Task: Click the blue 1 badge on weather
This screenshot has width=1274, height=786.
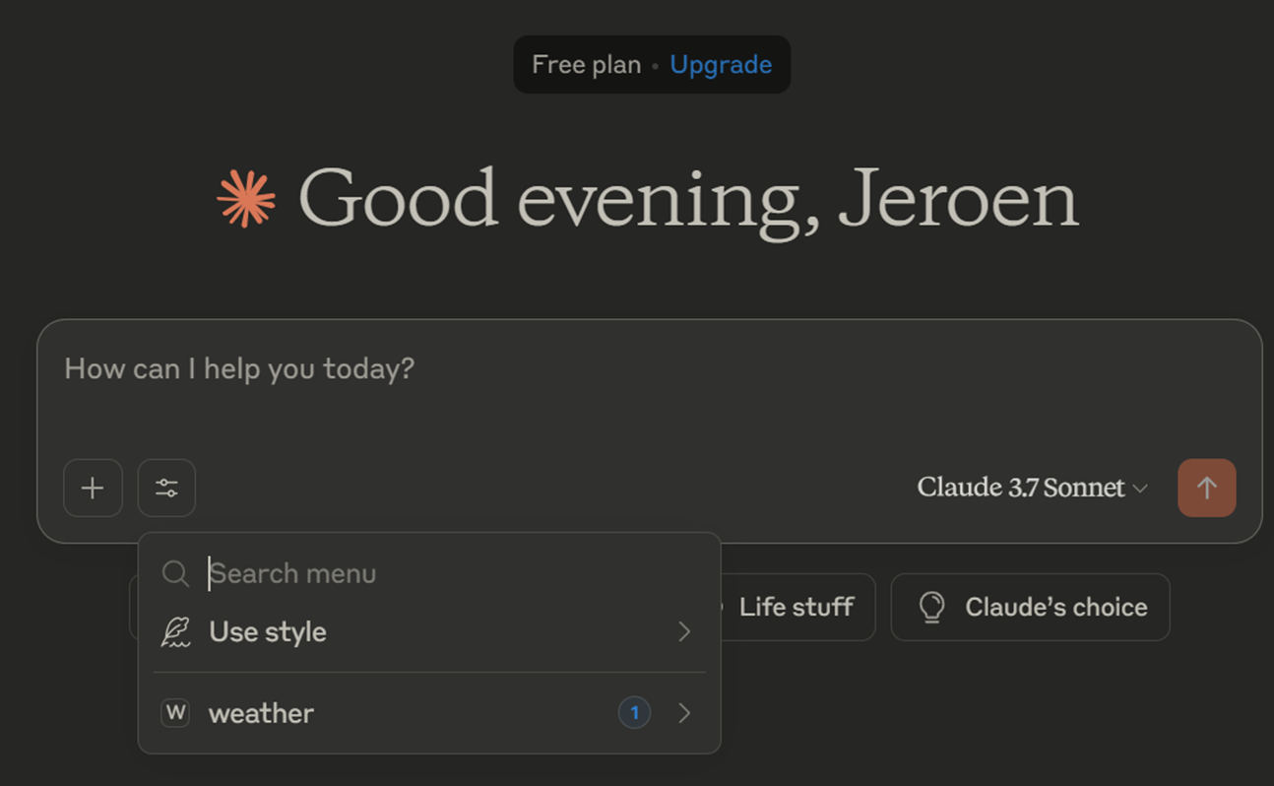Action: click(x=634, y=713)
